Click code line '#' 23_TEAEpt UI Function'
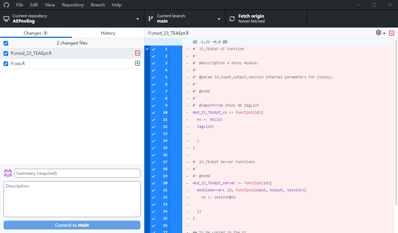 tap(218, 49)
